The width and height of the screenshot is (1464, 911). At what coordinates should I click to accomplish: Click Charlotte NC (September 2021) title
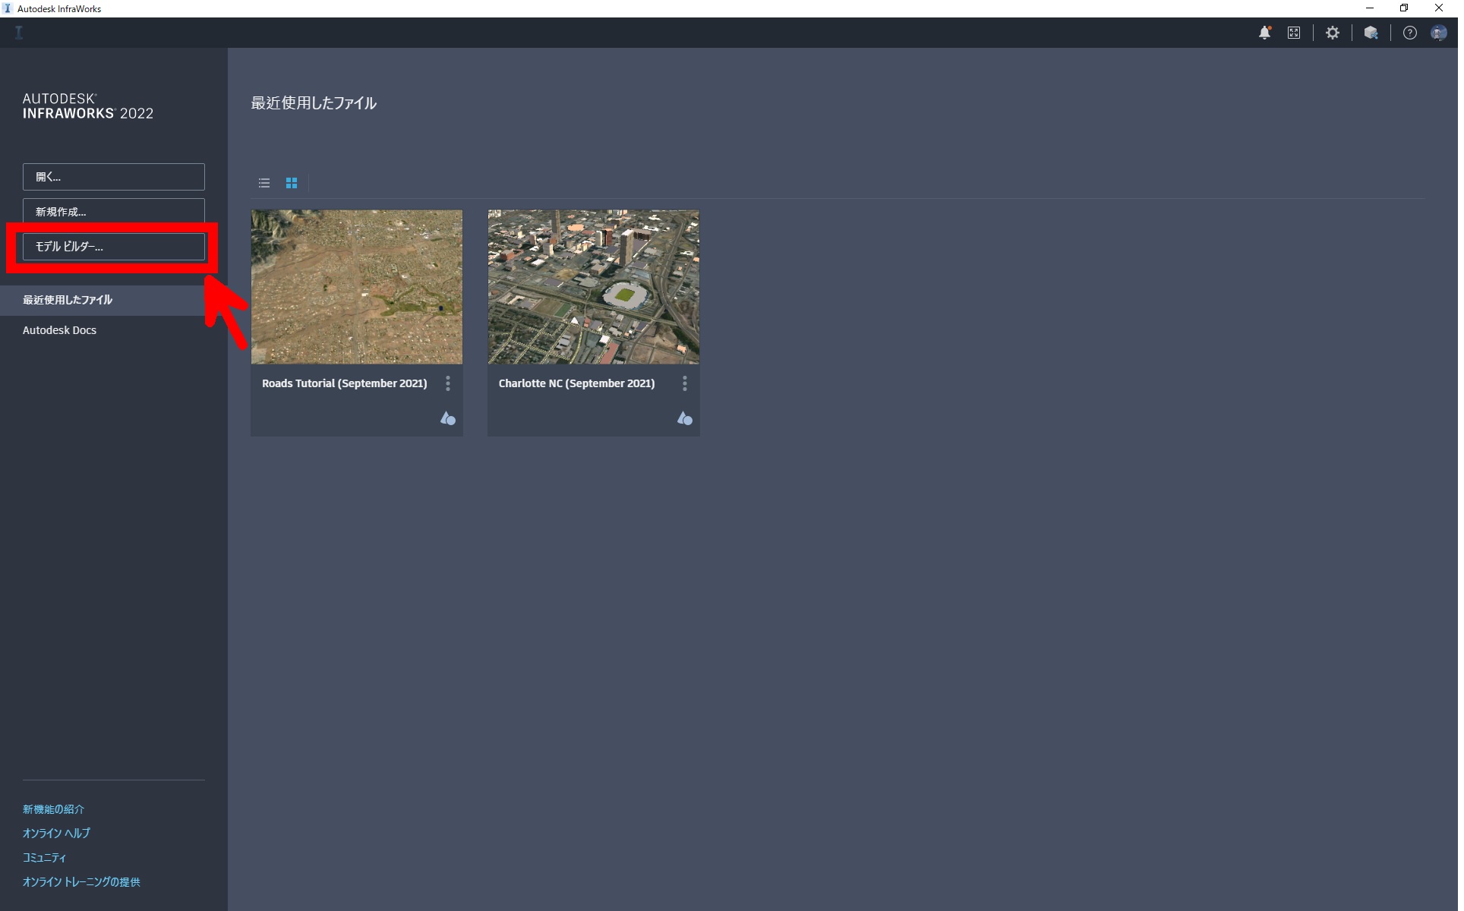click(579, 385)
